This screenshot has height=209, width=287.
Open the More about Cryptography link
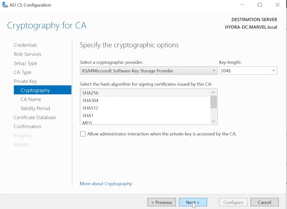(x=106, y=184)
